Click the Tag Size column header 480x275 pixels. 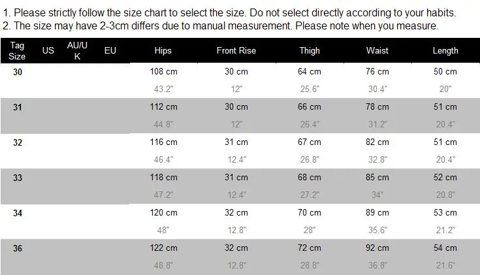tap(18, 50)
